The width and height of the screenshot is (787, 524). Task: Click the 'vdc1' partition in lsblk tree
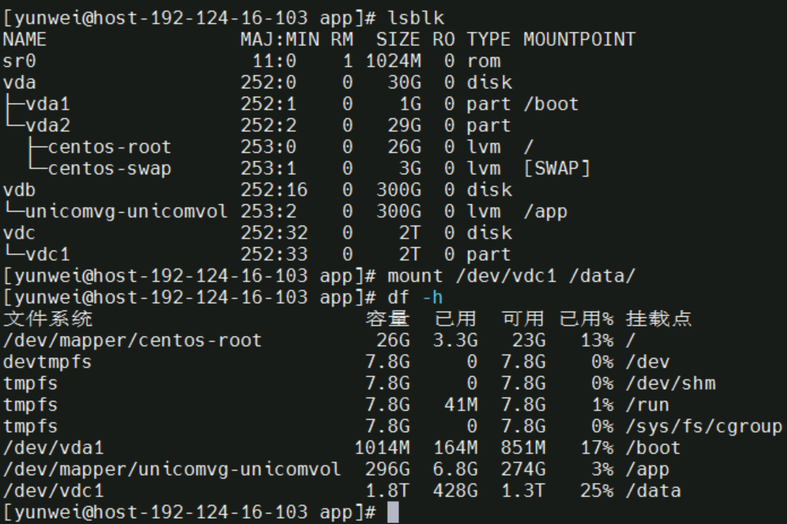48,255
